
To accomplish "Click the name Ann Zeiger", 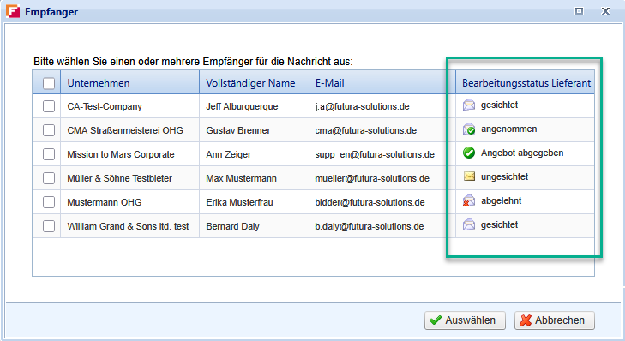I will click(x=228, y=154).
